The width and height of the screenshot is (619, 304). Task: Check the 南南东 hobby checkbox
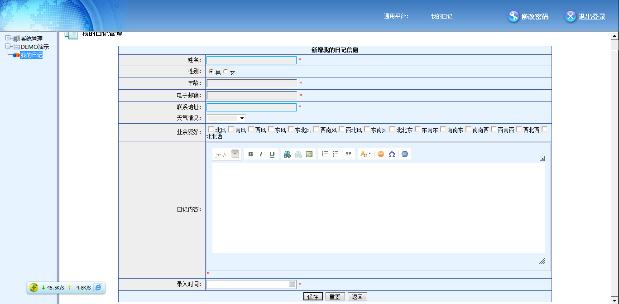(x=443, y=129)
